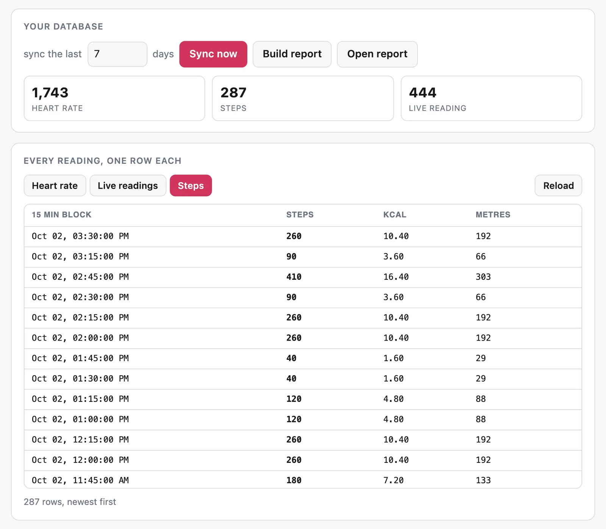This screenshot has height=529, width=606.
Task: Switch to the Live readings tab
Action: tap(128, 186)
